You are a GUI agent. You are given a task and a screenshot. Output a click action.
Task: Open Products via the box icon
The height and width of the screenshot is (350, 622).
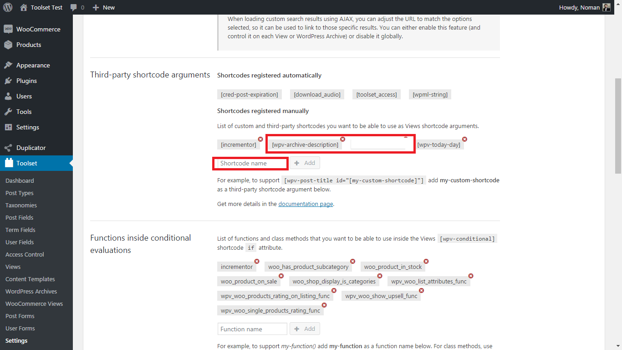pyautogui.click(x=8, y=45)
